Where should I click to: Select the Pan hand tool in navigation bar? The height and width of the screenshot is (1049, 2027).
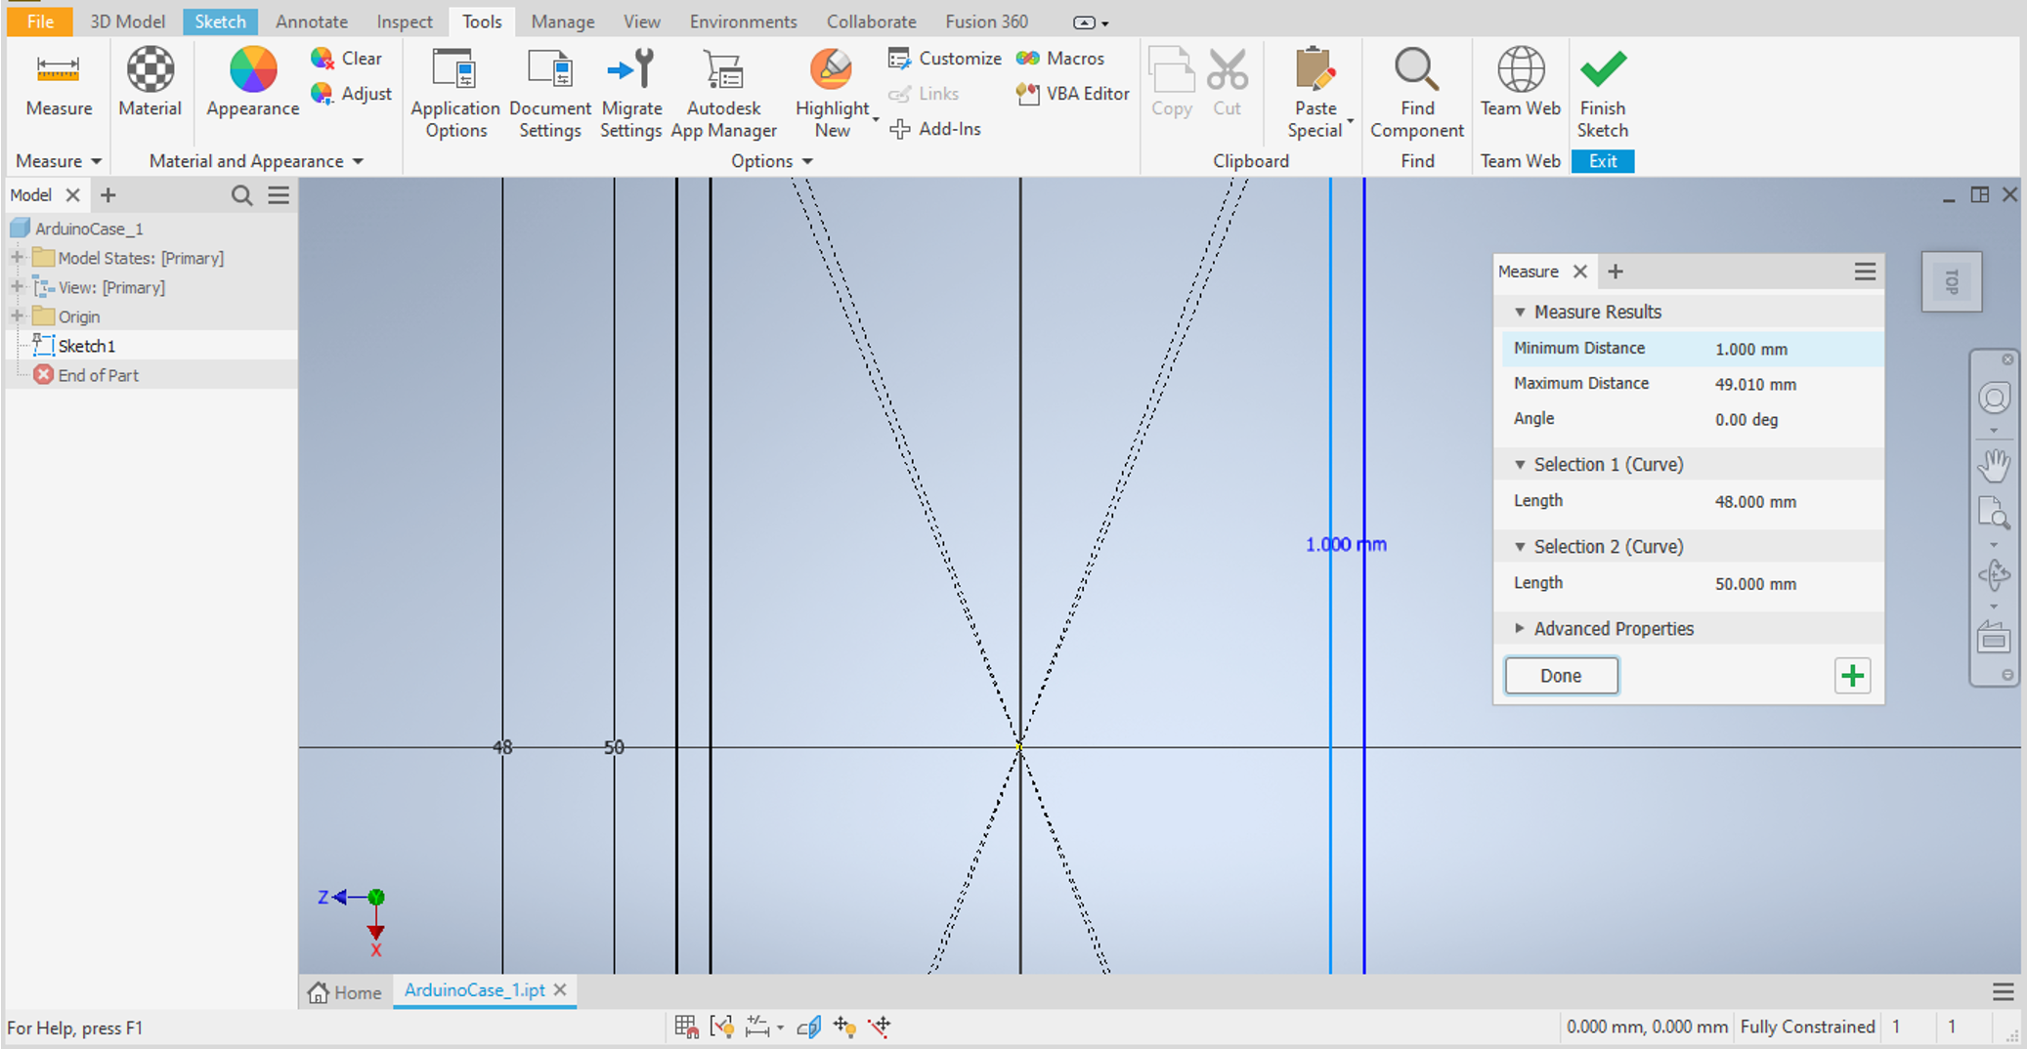click(1993, 466)
